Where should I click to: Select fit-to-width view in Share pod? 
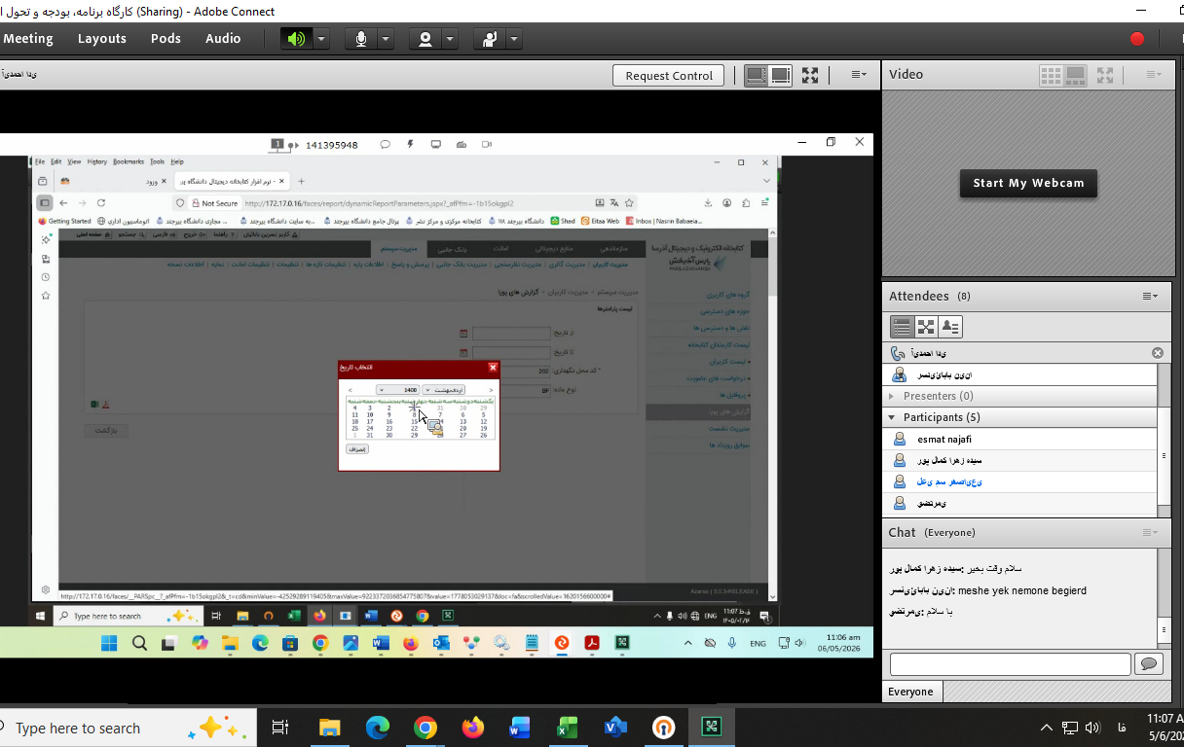tap(756, 75)
